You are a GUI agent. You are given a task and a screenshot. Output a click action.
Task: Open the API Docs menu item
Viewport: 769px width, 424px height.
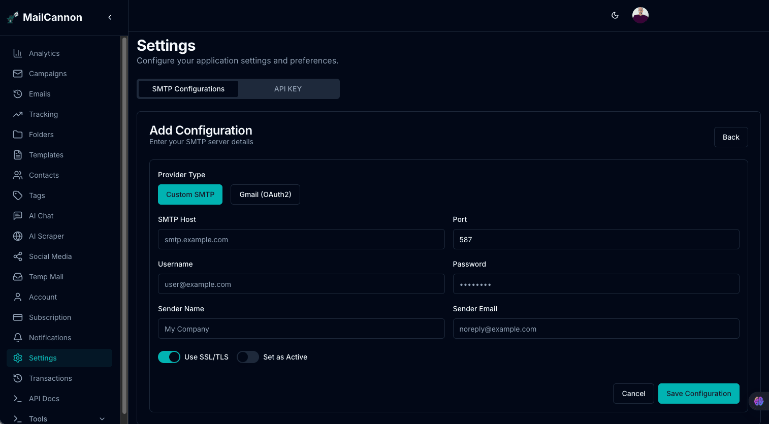[59, 399]
